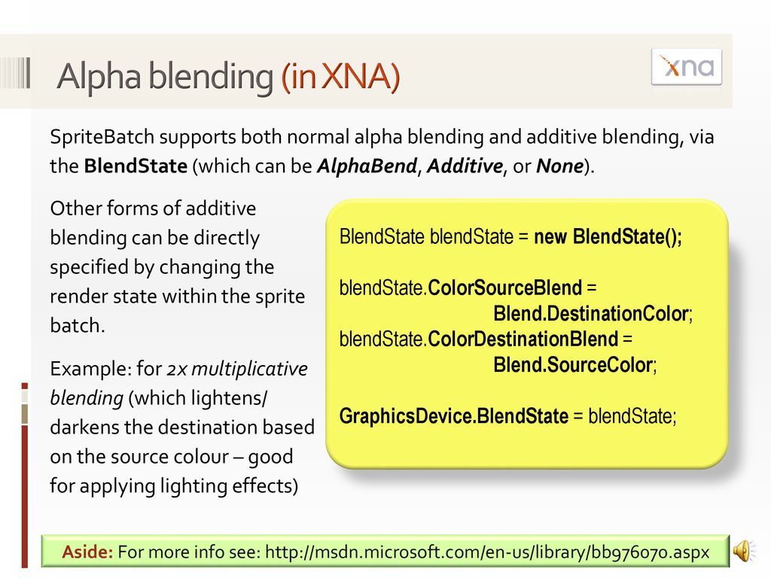Click the speaker audio icon
Viewport: 771px width, 578px height.
745,551
